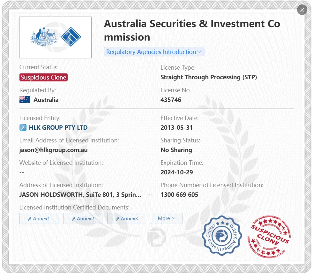Select license number 435746
The image size is (313, 274).
(171, 100)
